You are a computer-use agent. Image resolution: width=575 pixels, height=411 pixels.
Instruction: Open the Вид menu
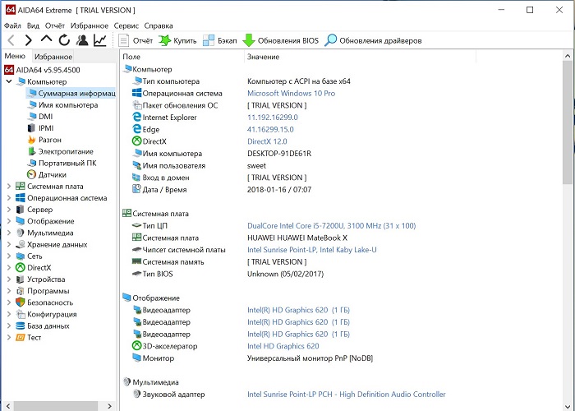33,25
